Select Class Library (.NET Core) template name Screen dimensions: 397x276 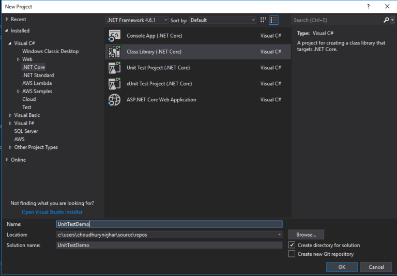pyautogui.click(x=154, y=52)
